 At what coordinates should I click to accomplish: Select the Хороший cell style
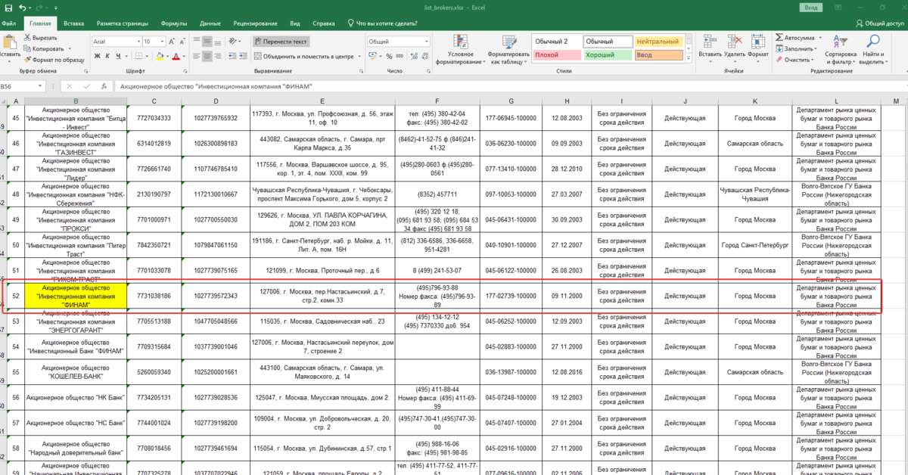point(608,54)
